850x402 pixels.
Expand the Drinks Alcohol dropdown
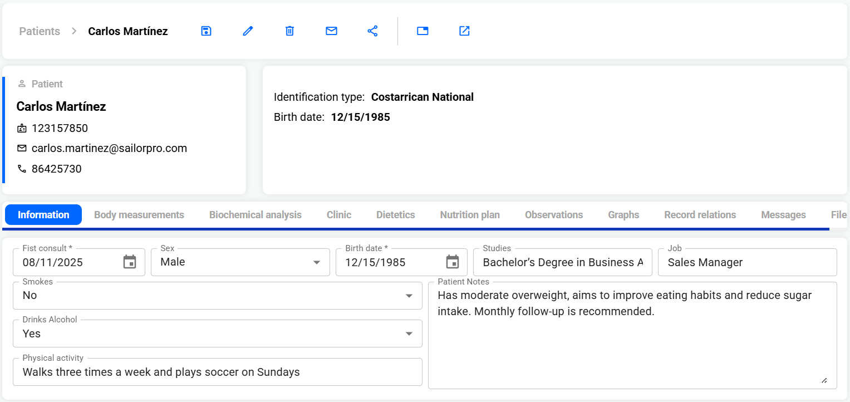click(409, 334)
